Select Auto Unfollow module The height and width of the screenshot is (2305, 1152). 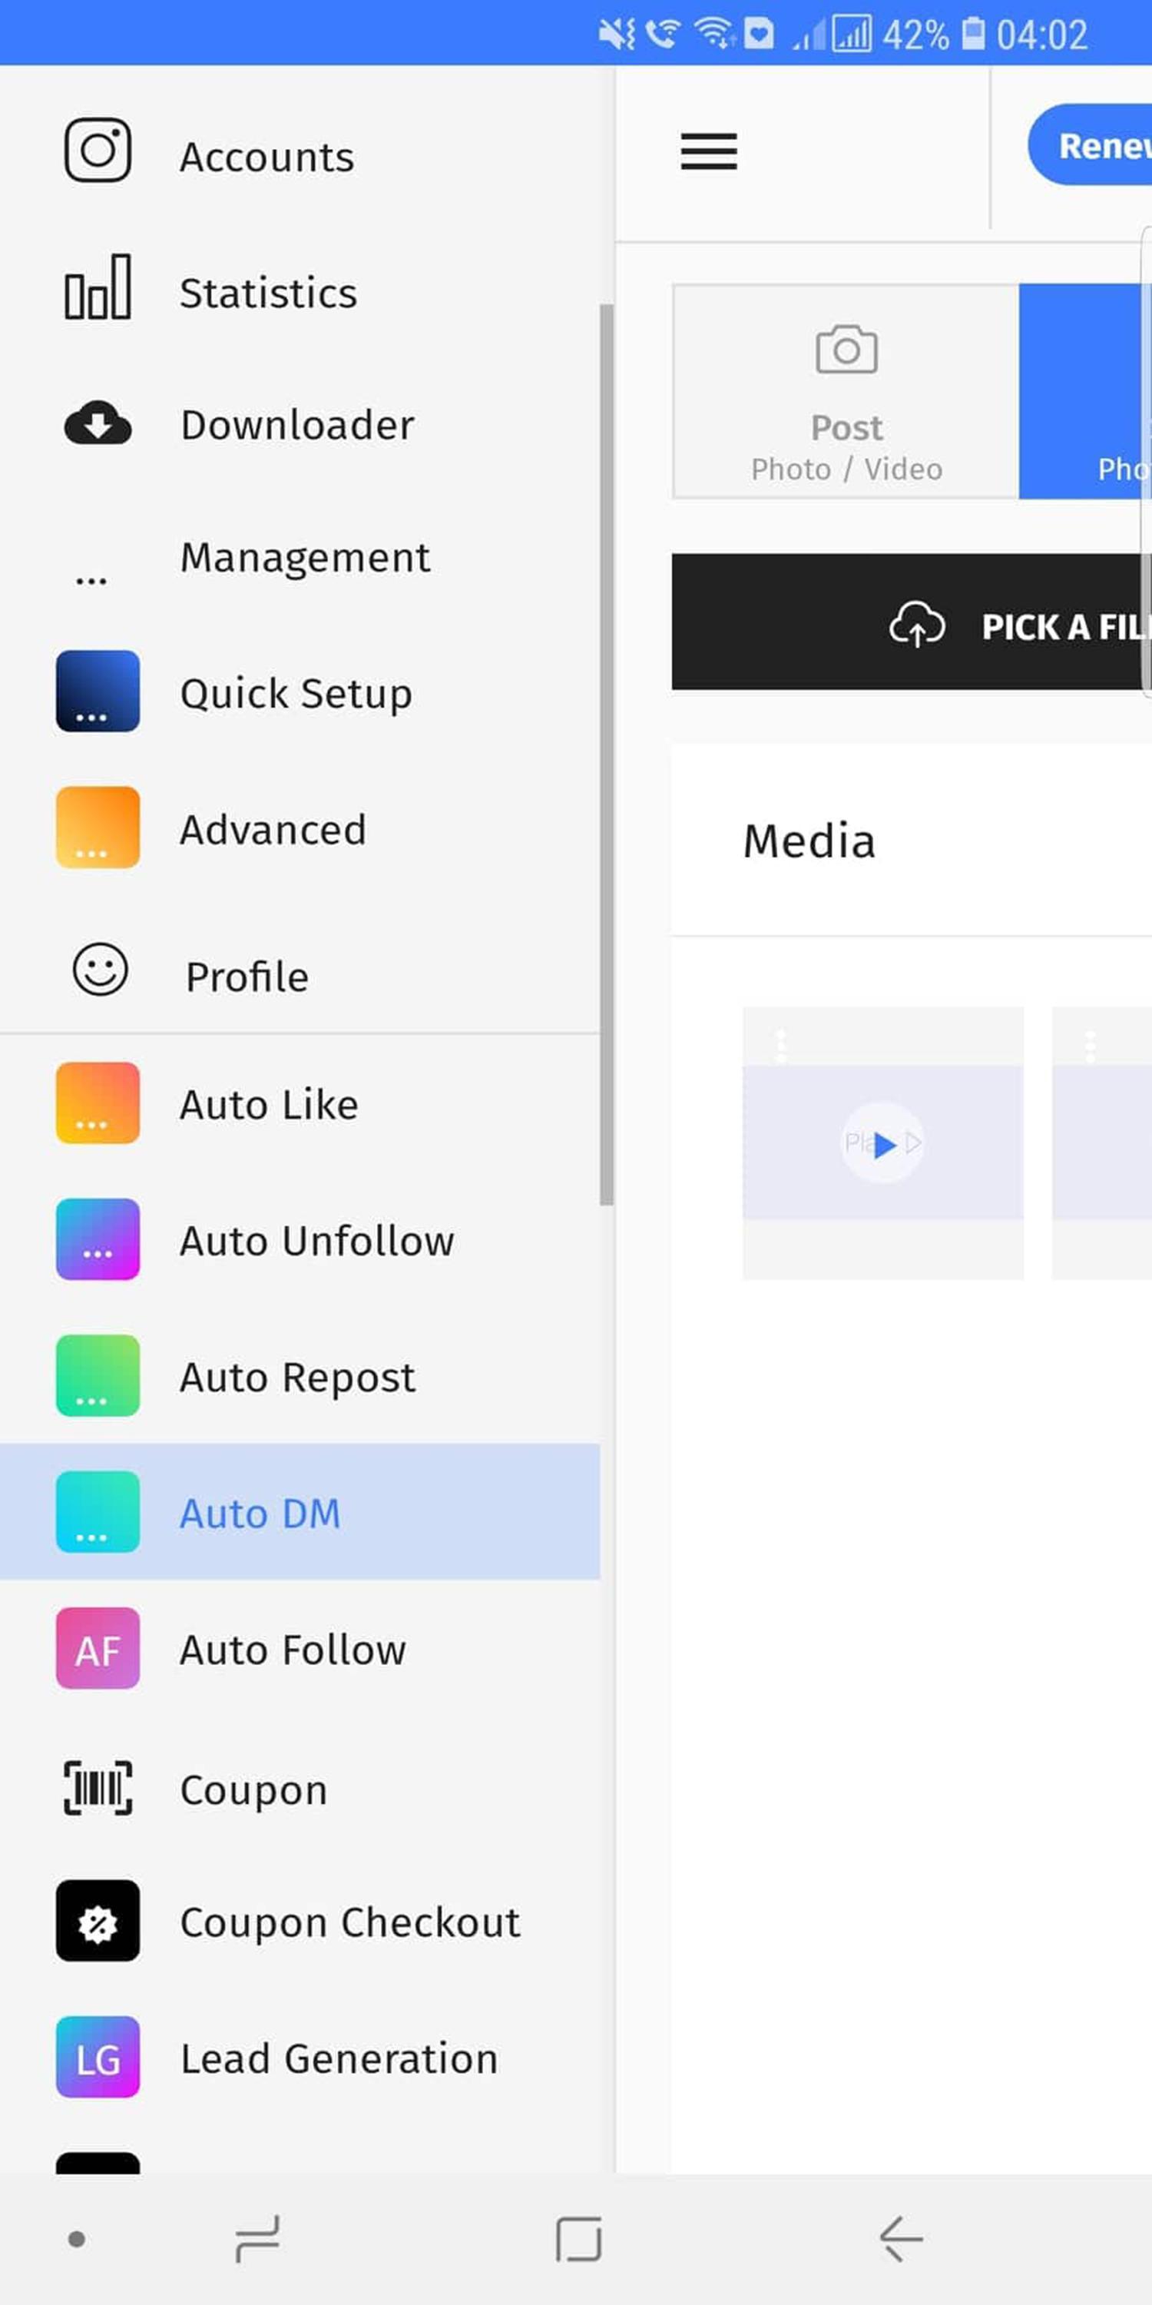[x=300, y=1239]
